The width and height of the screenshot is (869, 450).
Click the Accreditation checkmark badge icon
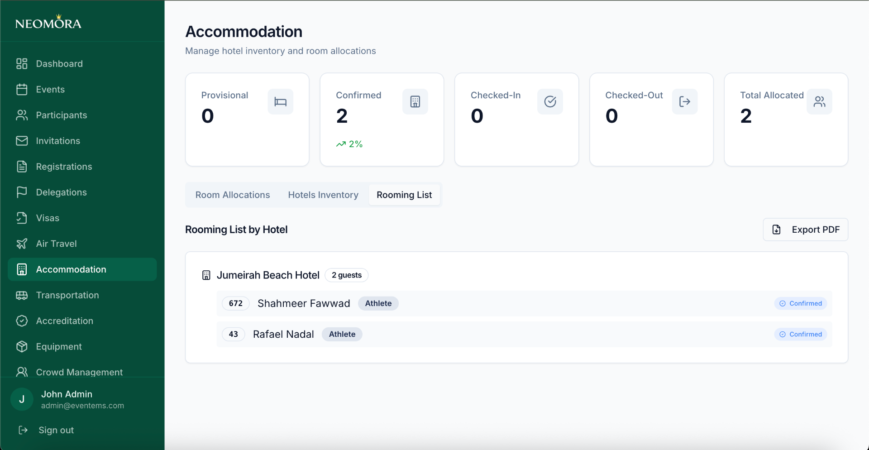tap(22, 321)
